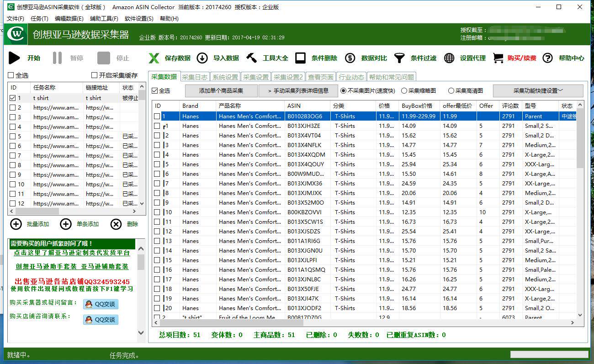Select the 采集高清图 radio option

tap(451, 91)
